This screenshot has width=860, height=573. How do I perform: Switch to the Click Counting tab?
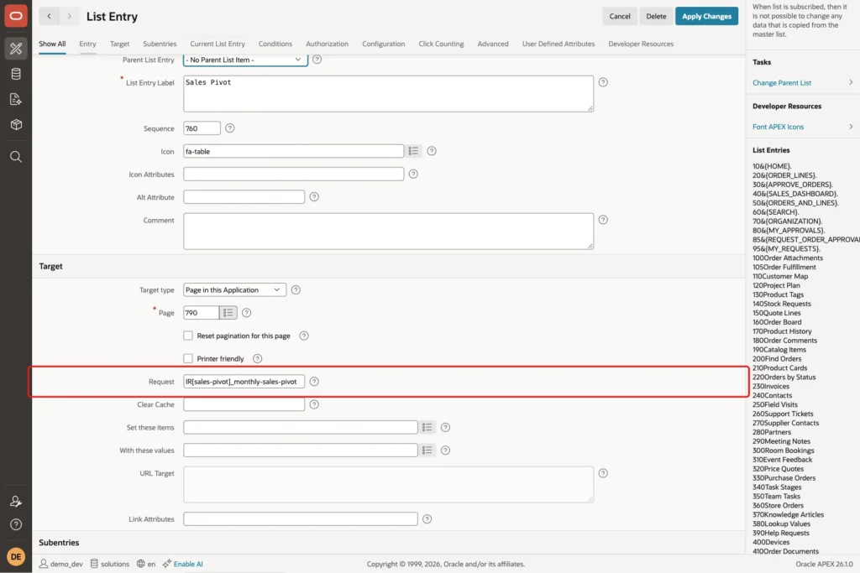coord(441,44)
